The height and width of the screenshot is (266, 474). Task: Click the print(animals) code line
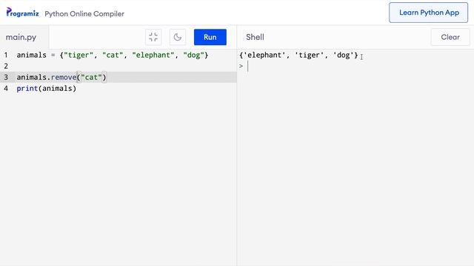[47, 89]
